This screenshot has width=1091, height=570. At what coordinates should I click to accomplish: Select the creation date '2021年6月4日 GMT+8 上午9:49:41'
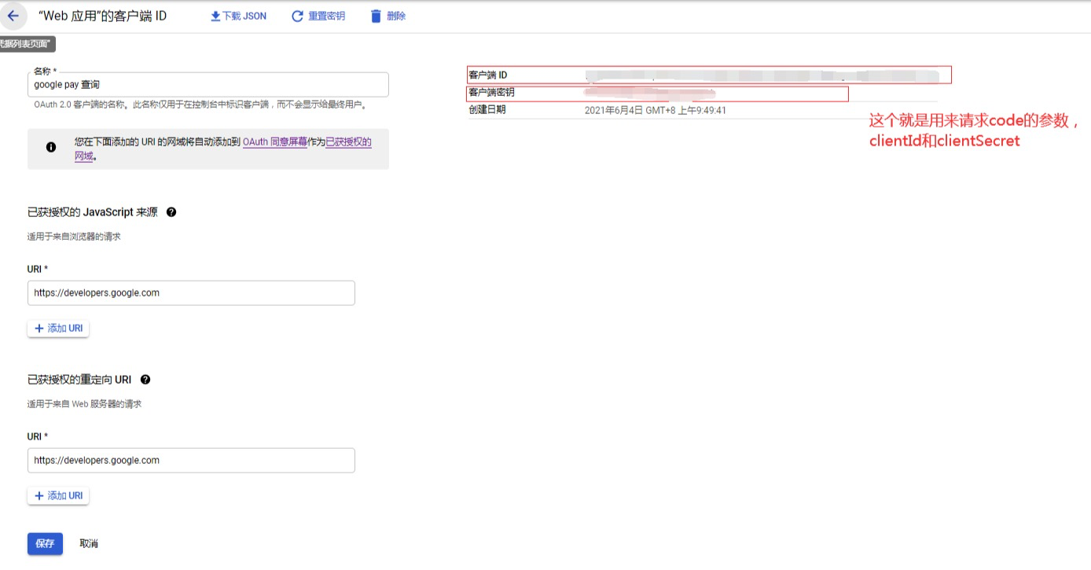[656, 111]
